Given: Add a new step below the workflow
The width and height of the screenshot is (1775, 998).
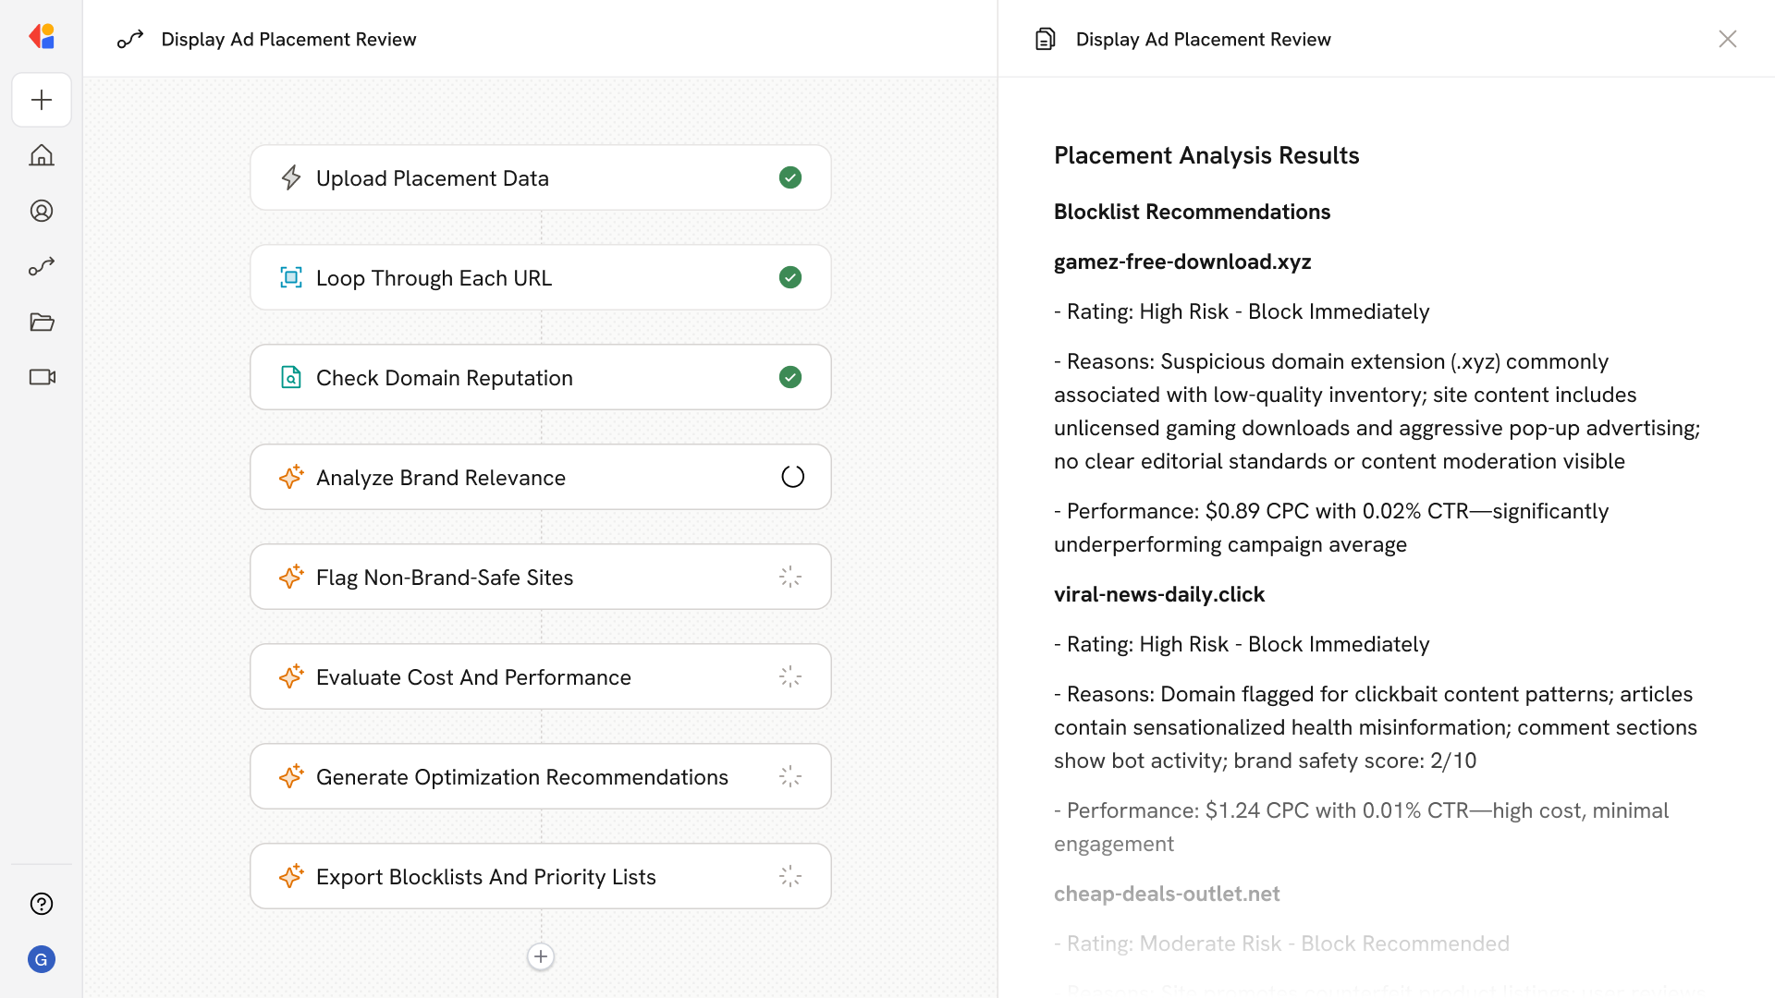Looking at the screenshot, I should pos(541,956).
